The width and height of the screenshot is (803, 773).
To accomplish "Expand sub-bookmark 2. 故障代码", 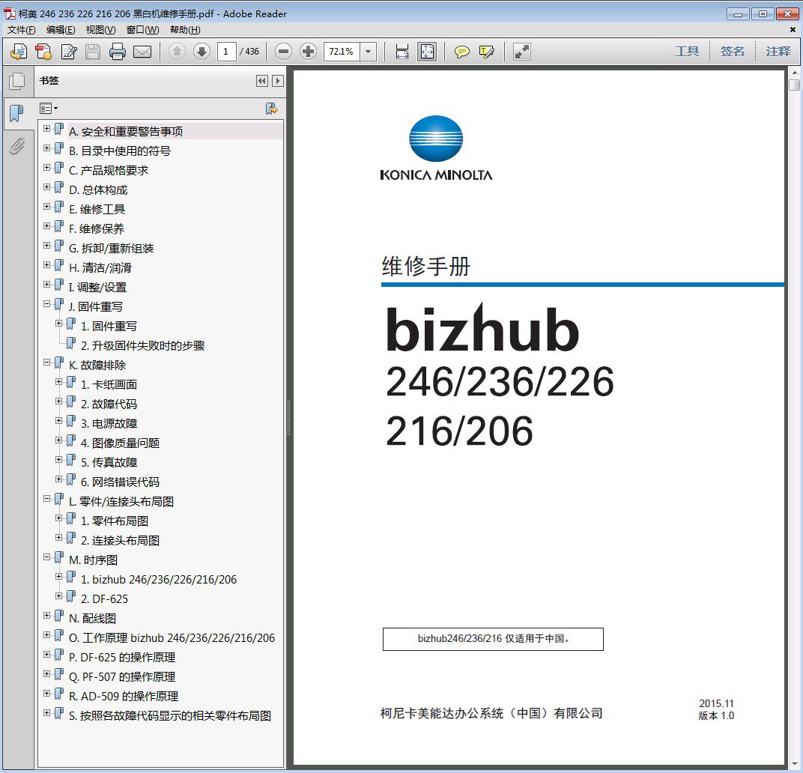I will point(59,401).
